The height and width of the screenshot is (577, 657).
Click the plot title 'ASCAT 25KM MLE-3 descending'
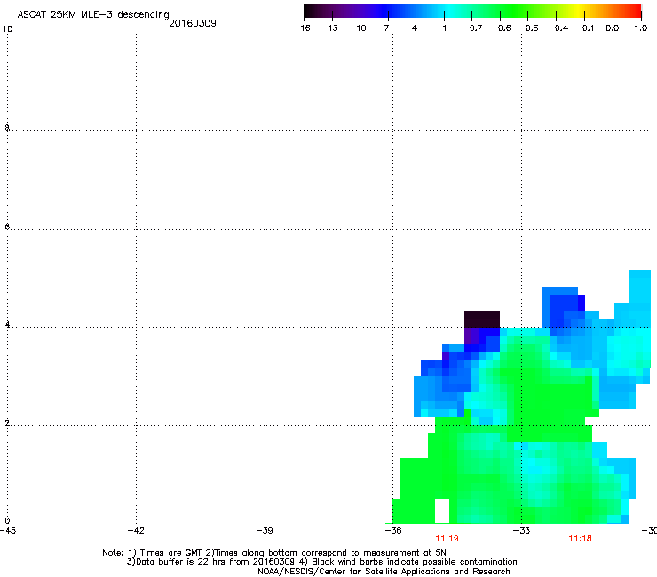[x=93, y=15]
